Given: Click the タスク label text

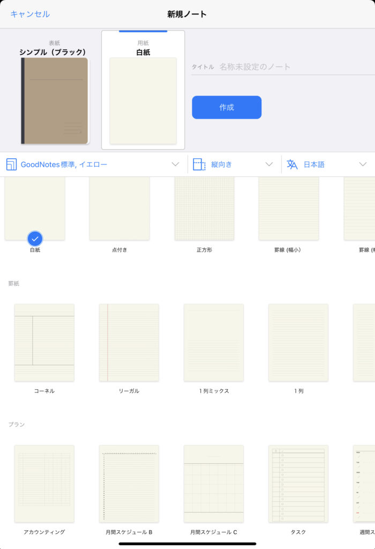Looking at the screenshot, I should tap(298, 532).
